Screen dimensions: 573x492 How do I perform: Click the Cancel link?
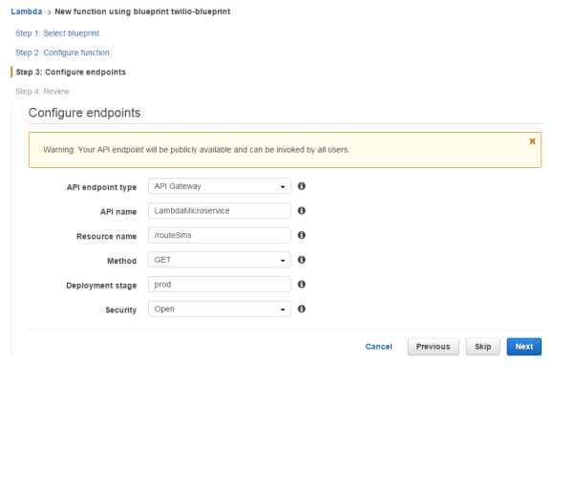378,347
